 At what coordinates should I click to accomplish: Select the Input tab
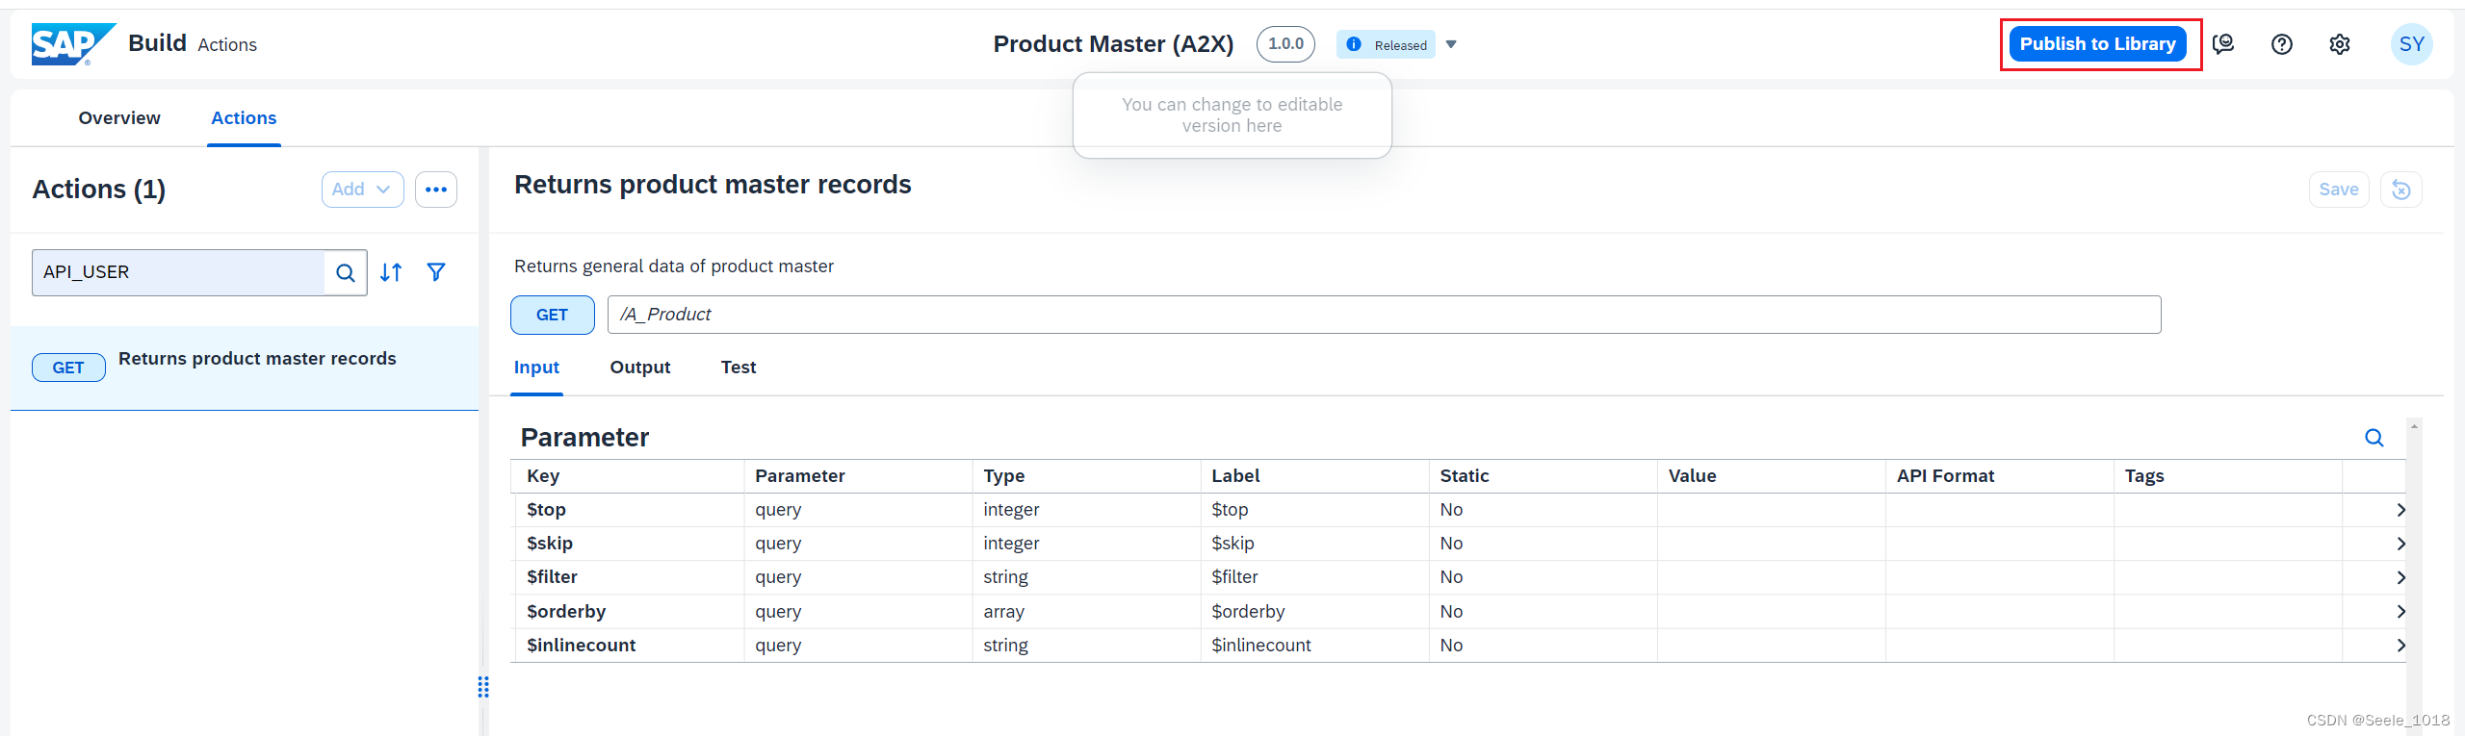point(536,368)
